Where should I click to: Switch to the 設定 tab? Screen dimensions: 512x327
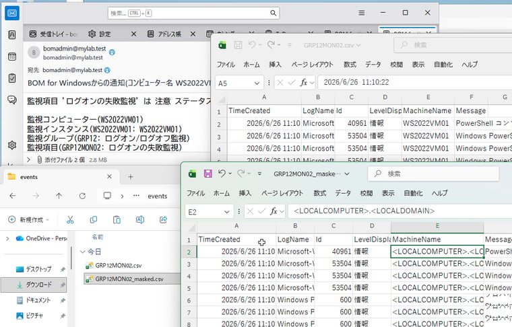(100, 34)
